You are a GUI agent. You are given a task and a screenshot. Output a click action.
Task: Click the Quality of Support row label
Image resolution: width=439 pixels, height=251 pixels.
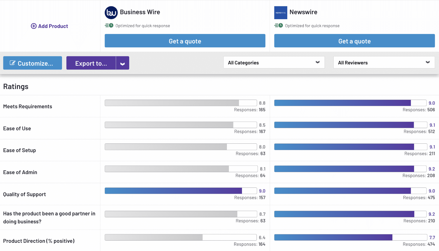pos(24,194)
